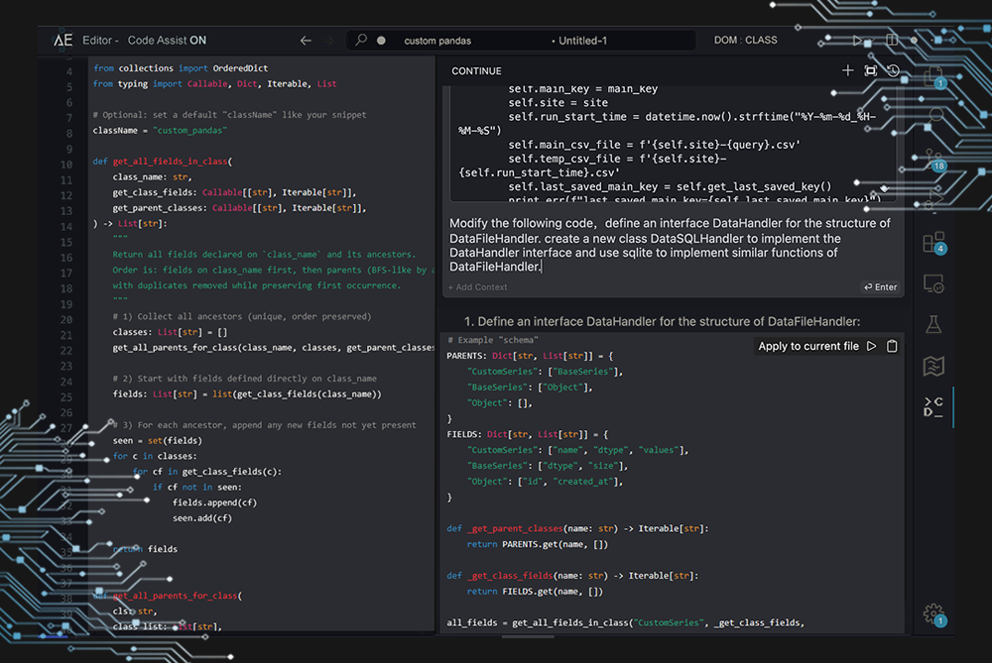The width and height of the screenshot is (992, 663).
Task: Open the Remote Explorer monitor icon
Action: tap(933, 284)
